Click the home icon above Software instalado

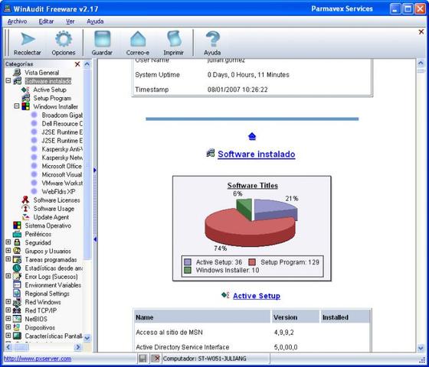(x=252, y=136)
